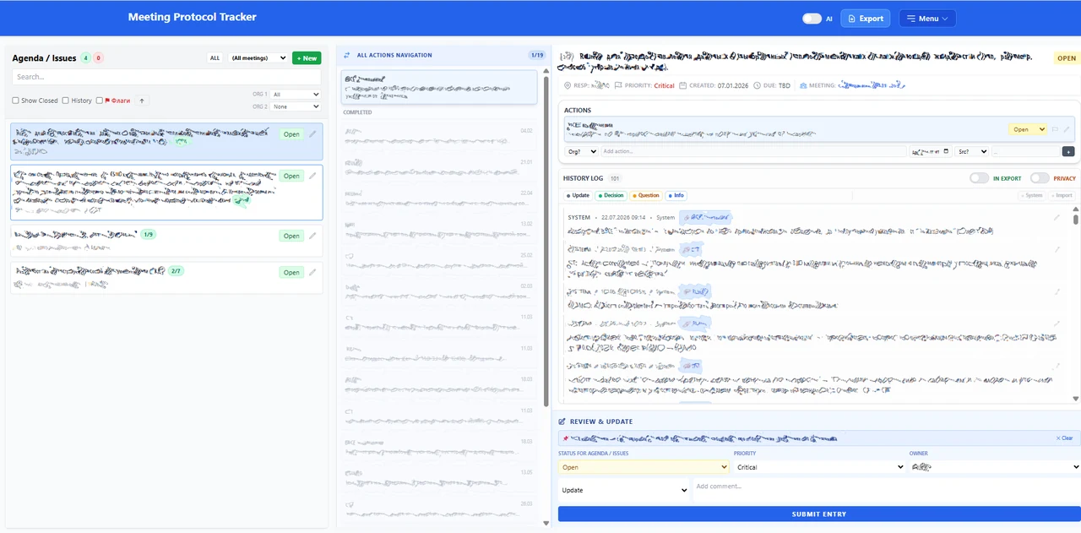Click the System filter in History Log
Screen dimensions: 1081x533
coord(1032,195)
